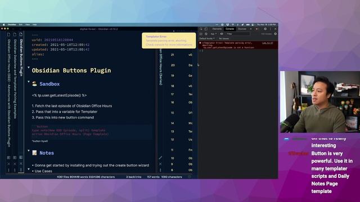Collapse the Obsidian Buttons Plugin heading fold arrow
This screenshot has width=360, height=202.
coord(29,67)
